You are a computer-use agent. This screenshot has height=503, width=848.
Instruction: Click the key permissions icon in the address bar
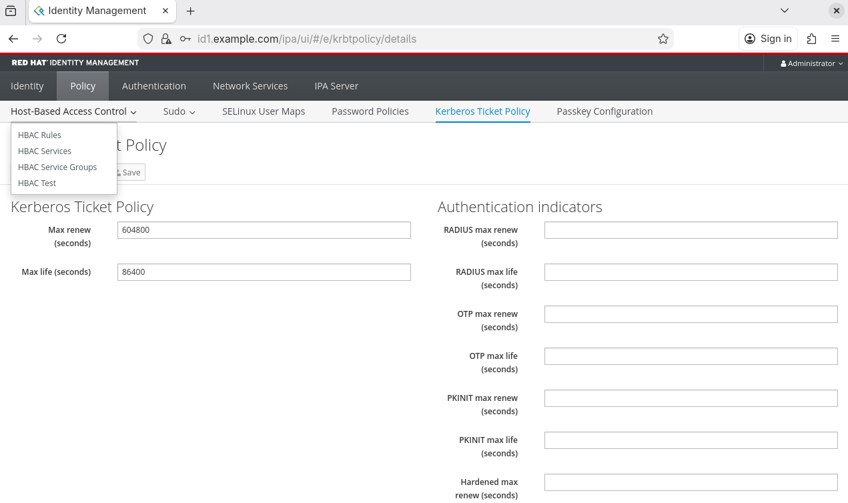(x=185, y=39)
